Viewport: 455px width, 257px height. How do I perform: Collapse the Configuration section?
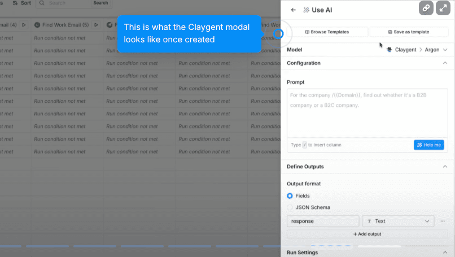[445, 63]
